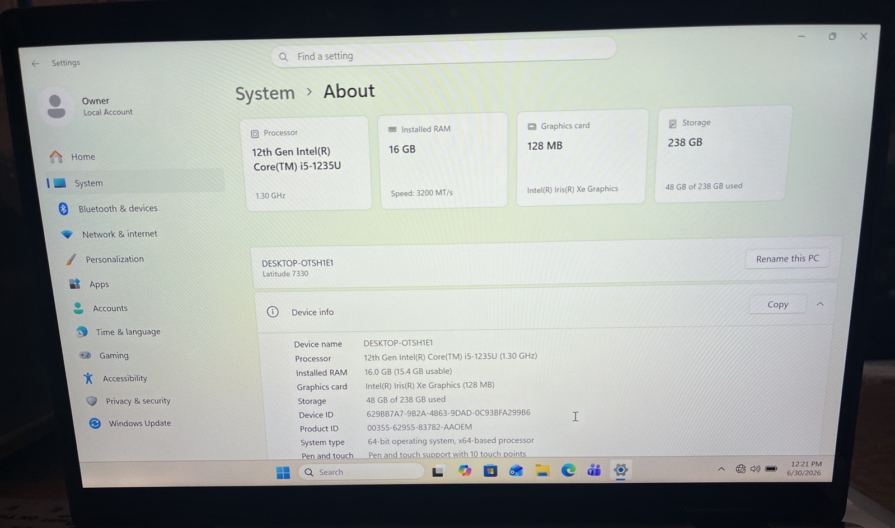The image size is (895, 528).
Task: Open Outlook from the taskbar
Action: coord(516,471)
